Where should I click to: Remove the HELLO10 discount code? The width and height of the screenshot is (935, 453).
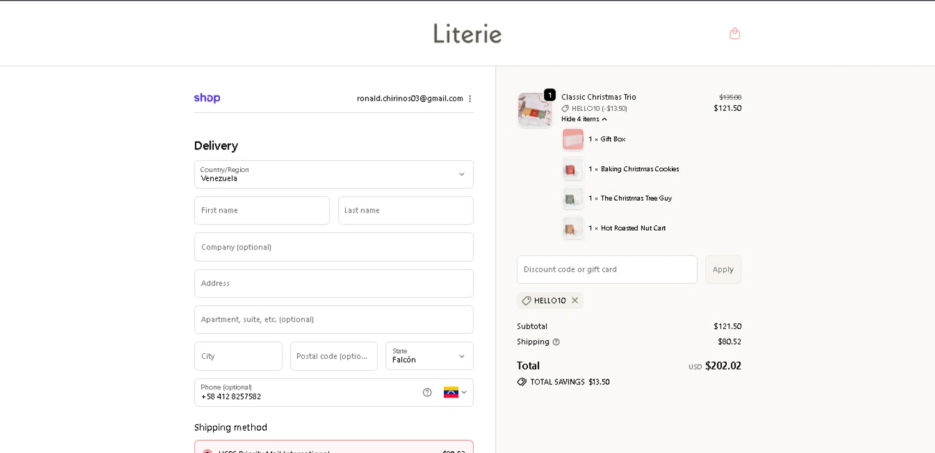click(575, 300)
